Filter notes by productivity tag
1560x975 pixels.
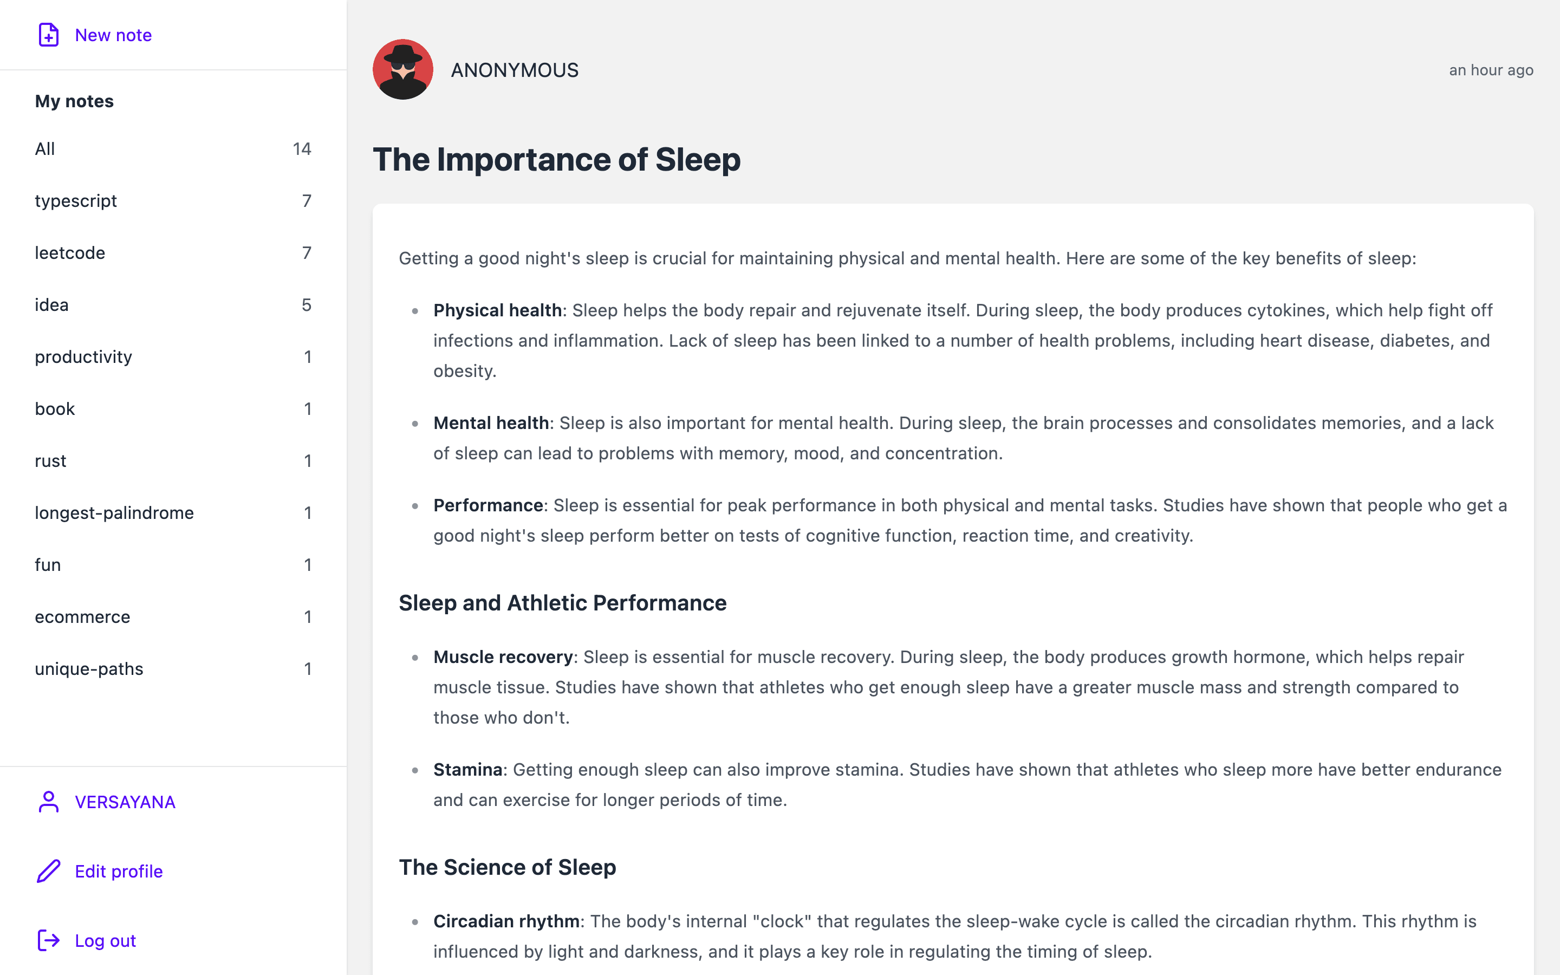pos(83,356)
